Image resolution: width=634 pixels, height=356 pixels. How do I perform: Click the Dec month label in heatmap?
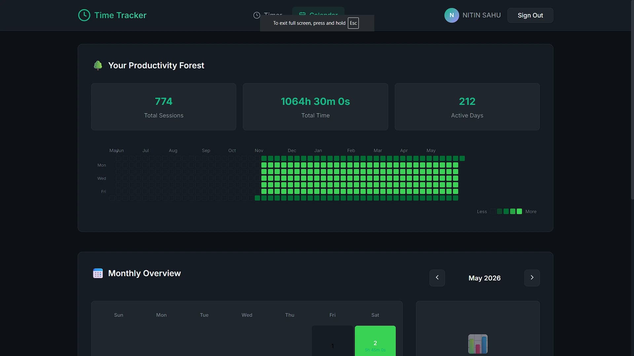point(292,150)
